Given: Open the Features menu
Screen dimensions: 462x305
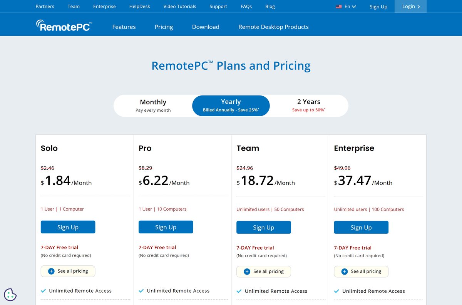Looking at the screenshot, I should coord(124,27).
